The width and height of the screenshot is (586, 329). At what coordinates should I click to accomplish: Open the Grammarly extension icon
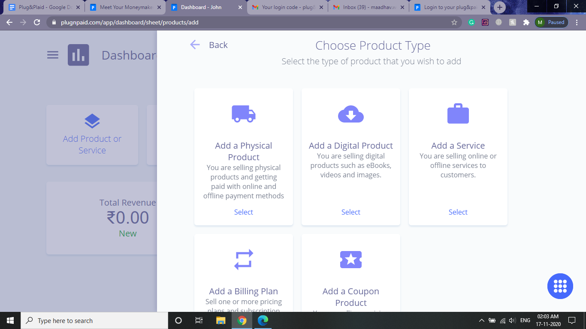471,22
